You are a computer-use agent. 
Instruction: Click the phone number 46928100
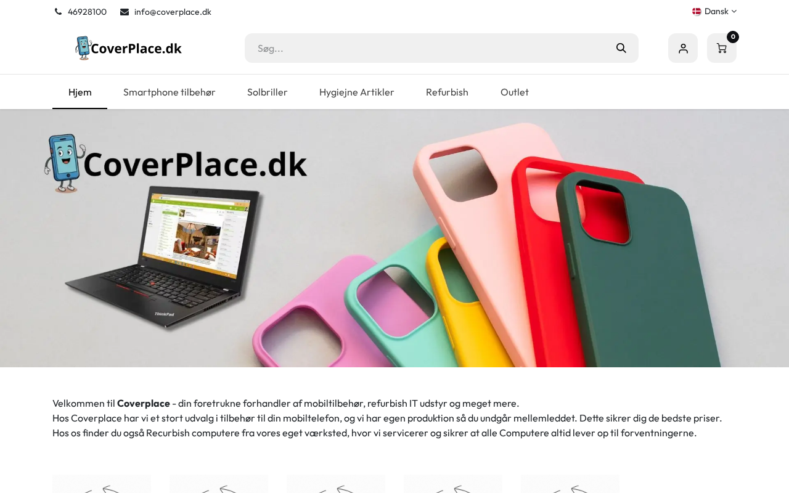(87, 12)
